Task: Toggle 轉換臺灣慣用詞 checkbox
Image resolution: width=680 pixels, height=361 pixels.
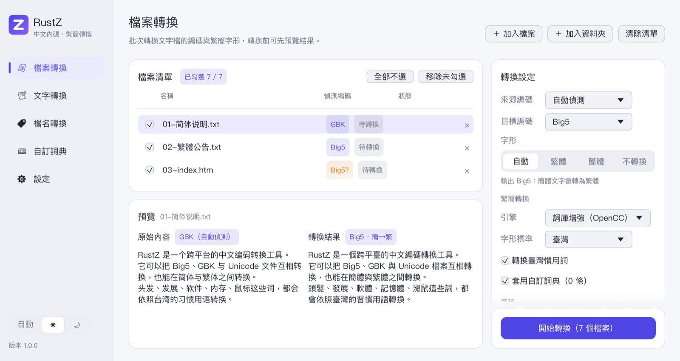Action: [x=505, y=260]
